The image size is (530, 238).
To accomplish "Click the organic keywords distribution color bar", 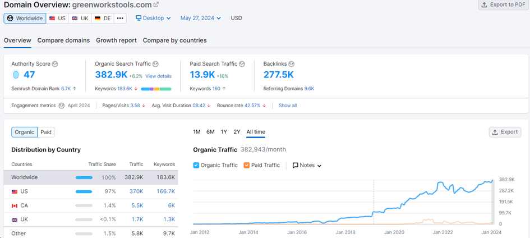I will (156, 89).
